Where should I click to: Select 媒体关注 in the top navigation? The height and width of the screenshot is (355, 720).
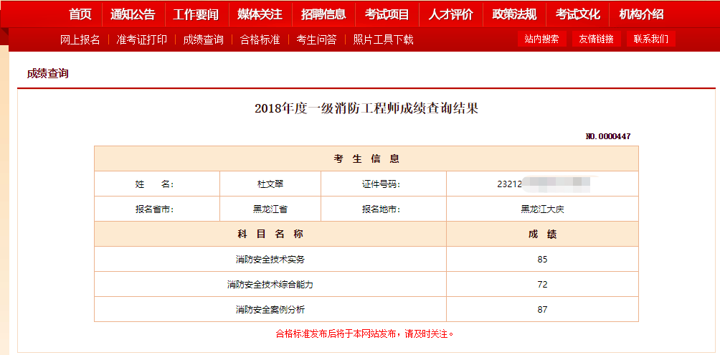(260, 14)
